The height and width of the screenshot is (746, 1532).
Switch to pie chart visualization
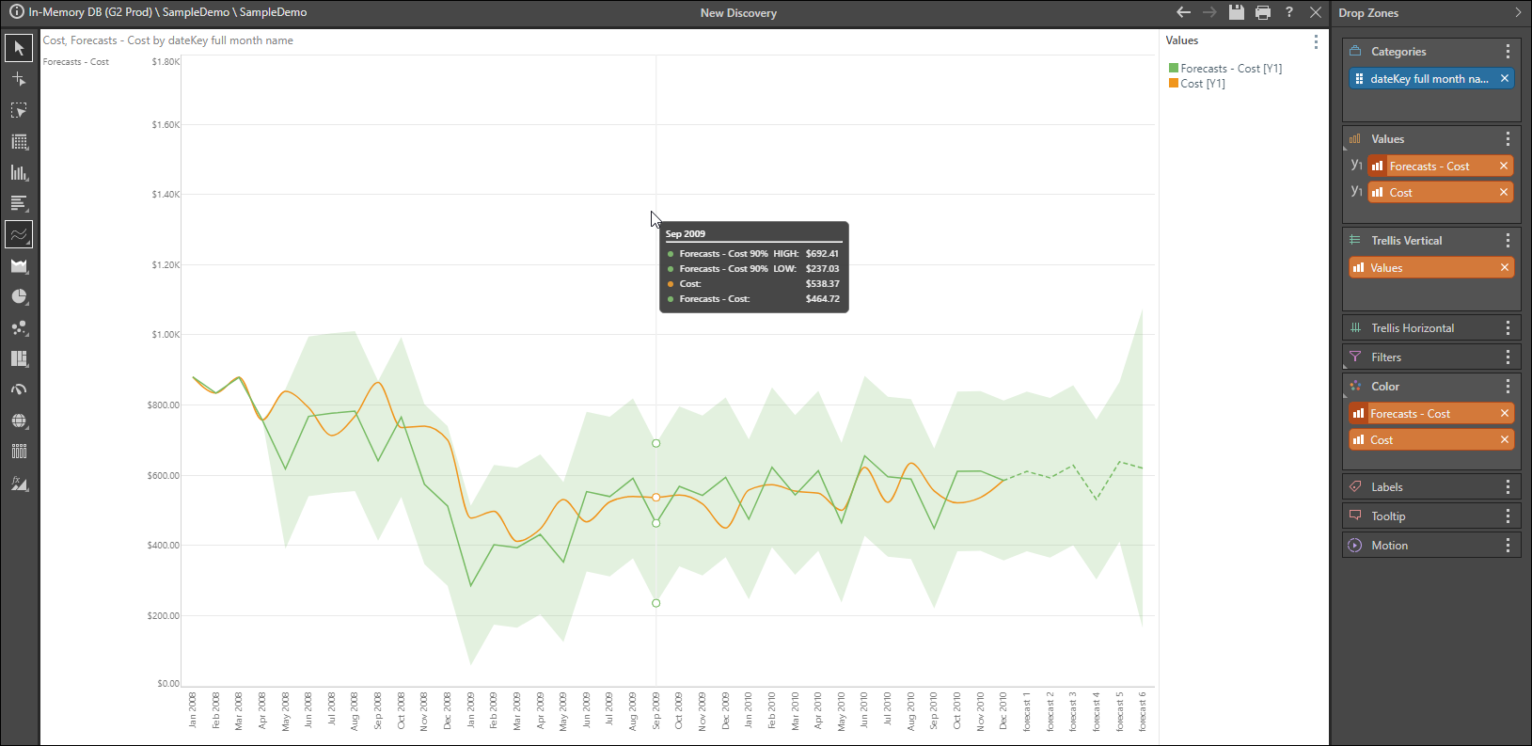pos(19,296)
